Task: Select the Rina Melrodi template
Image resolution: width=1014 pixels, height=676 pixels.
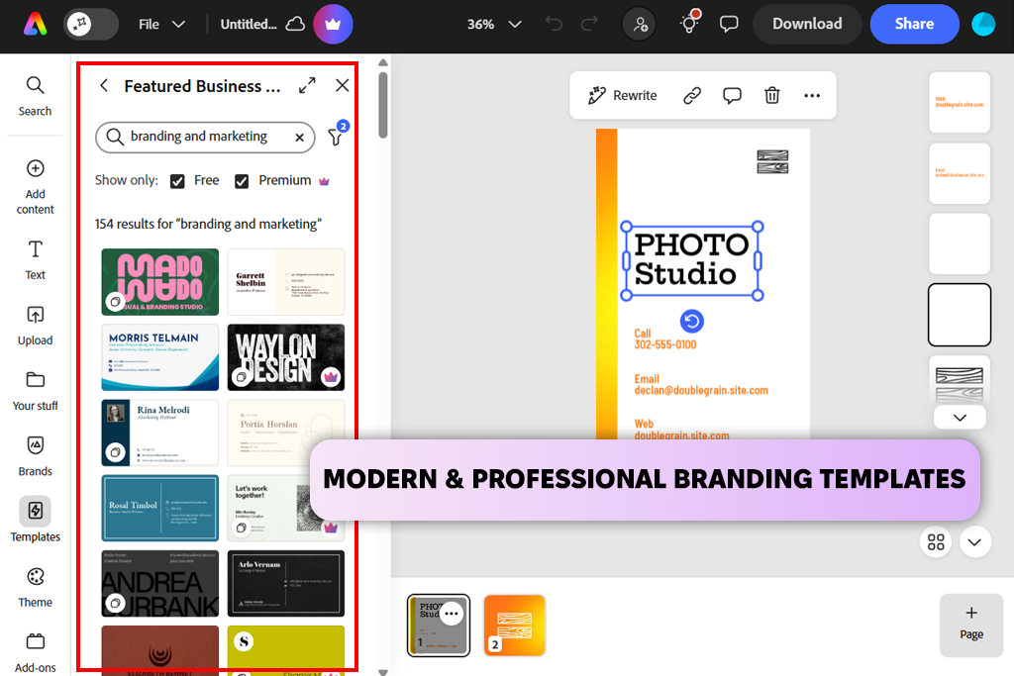Action: [159, 433]
